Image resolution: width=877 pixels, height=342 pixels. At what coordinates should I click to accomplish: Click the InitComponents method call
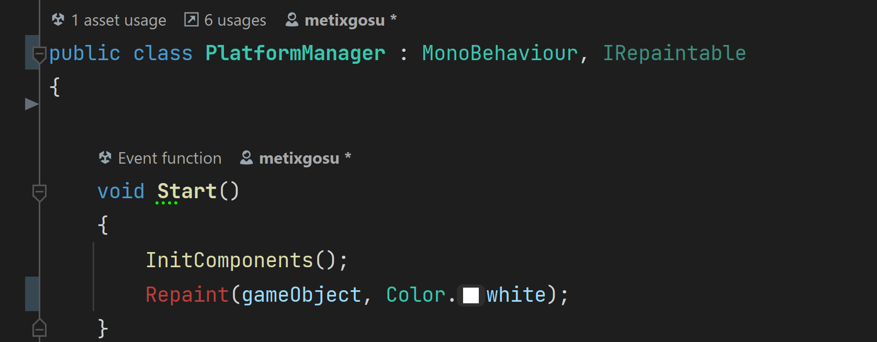point(229,260)
